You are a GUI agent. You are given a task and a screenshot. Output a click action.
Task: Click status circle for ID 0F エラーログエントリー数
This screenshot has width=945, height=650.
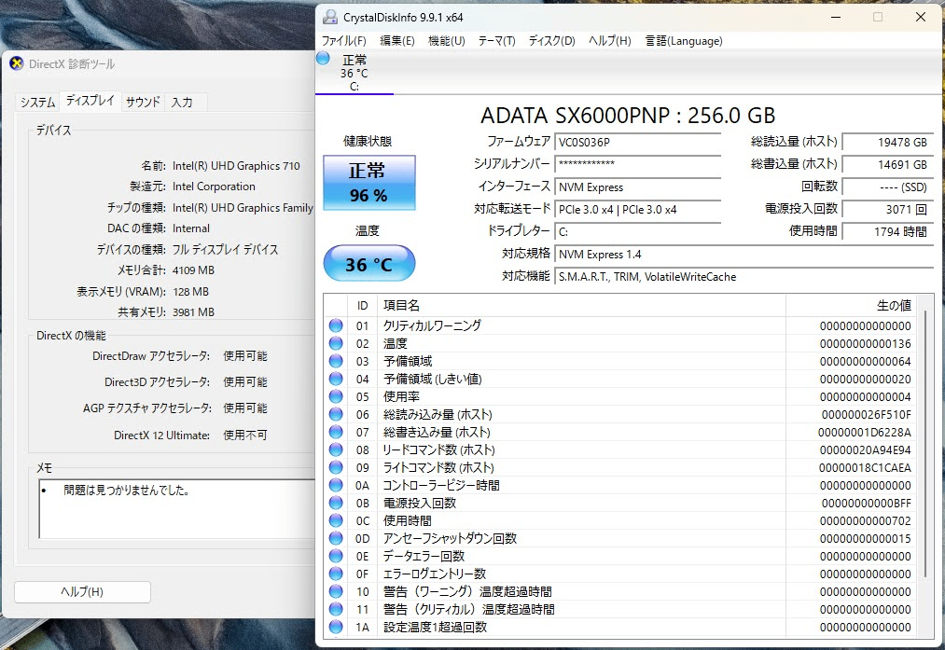coord(336,574)
